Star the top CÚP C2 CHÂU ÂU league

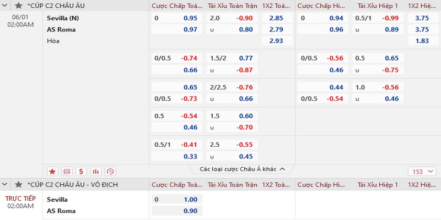tap(19, 5)
